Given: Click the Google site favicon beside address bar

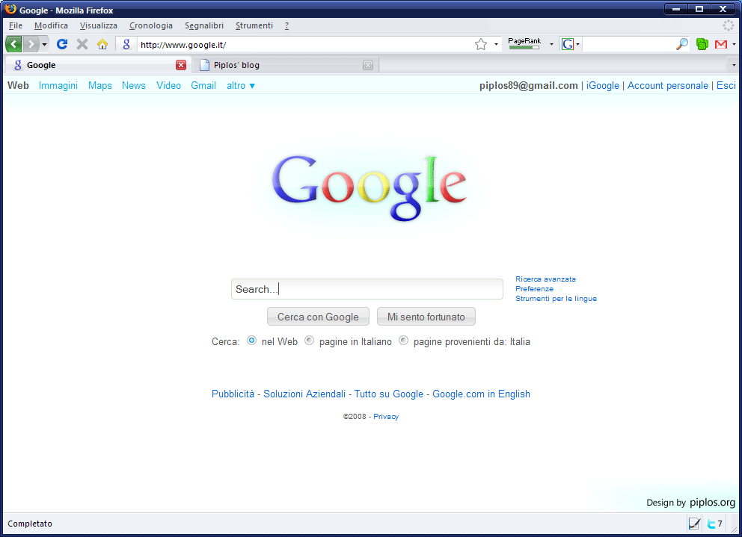Looking at the screenshot, I should pos(126,44).
